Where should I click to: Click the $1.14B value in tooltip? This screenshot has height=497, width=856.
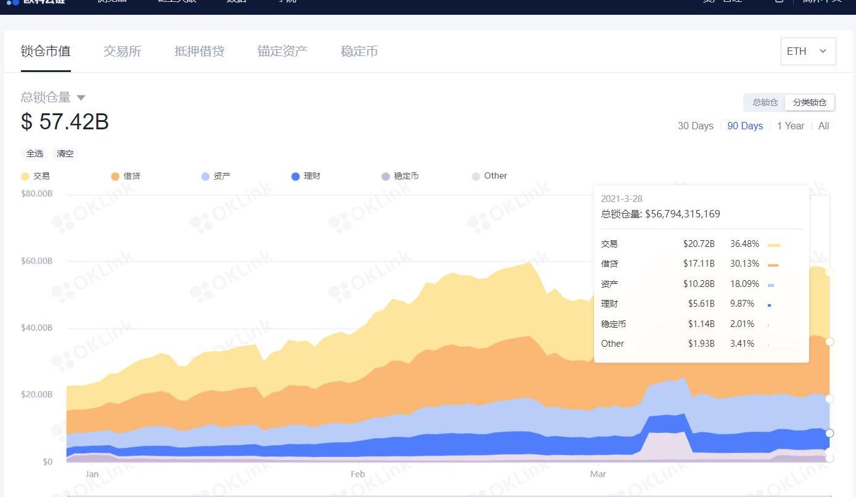(x=701, y=324)
